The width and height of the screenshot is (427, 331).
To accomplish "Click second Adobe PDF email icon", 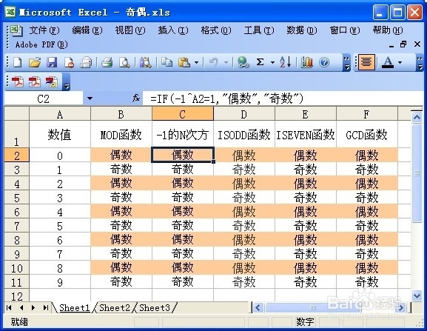I will click(35, 81).
